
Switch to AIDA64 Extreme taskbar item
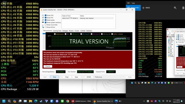[81, 101]
